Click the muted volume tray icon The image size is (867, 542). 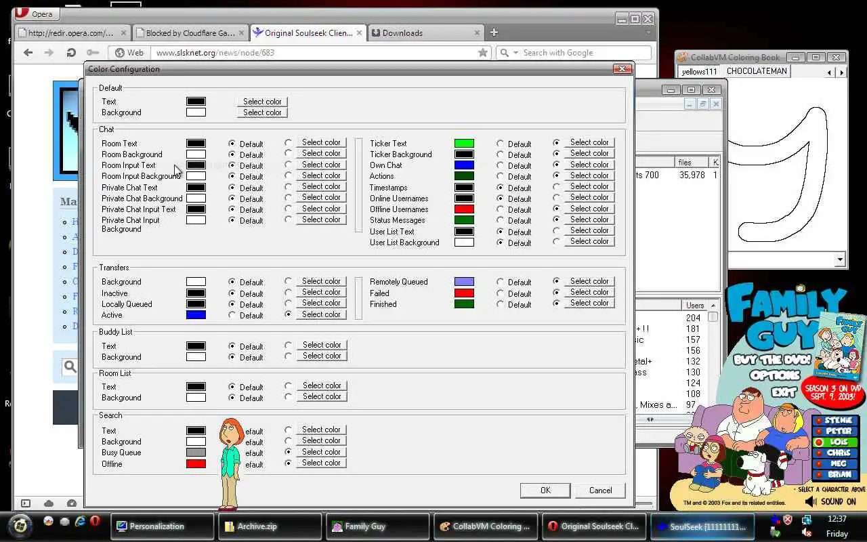[806, 533]
